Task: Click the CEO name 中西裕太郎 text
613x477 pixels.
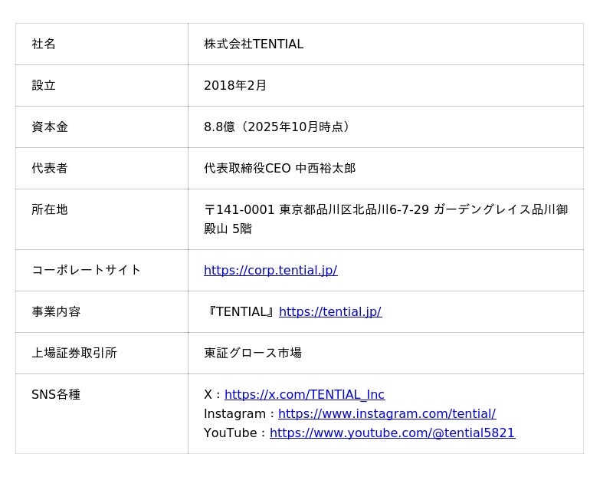Action: (x=326, y=168)
